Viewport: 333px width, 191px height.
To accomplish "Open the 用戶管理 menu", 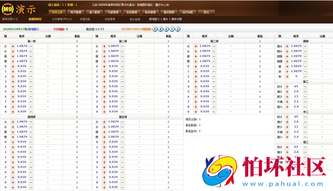I will [x=75, y=12].
